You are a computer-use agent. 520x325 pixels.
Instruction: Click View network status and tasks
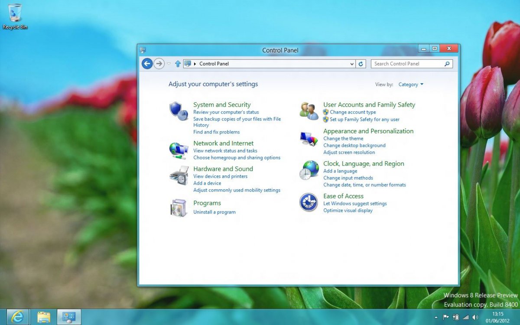click(225, 151)
